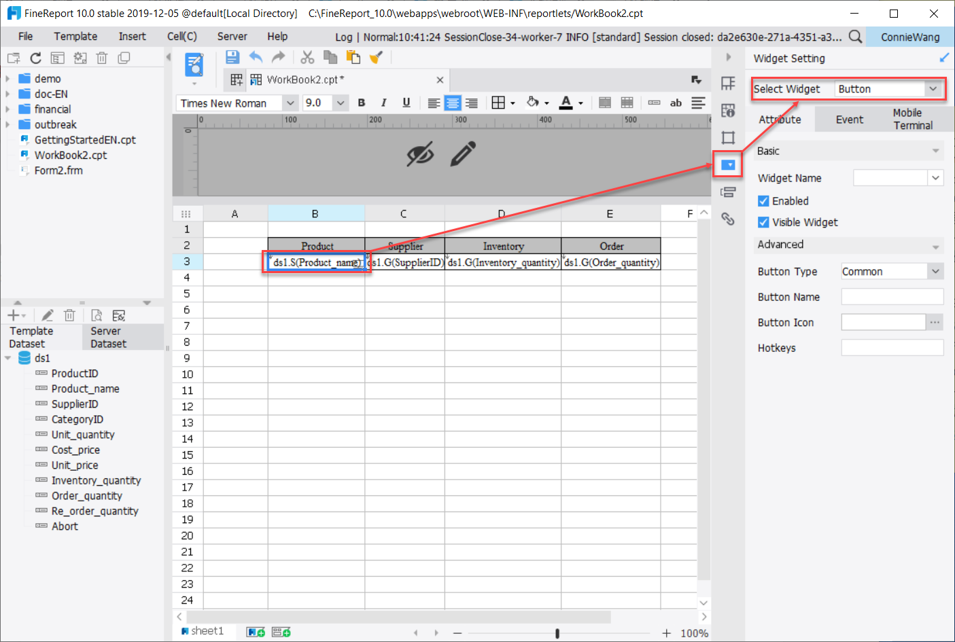Open the Template menu
Viewport: 955px width, 642px height.
(x=75, y=36)
